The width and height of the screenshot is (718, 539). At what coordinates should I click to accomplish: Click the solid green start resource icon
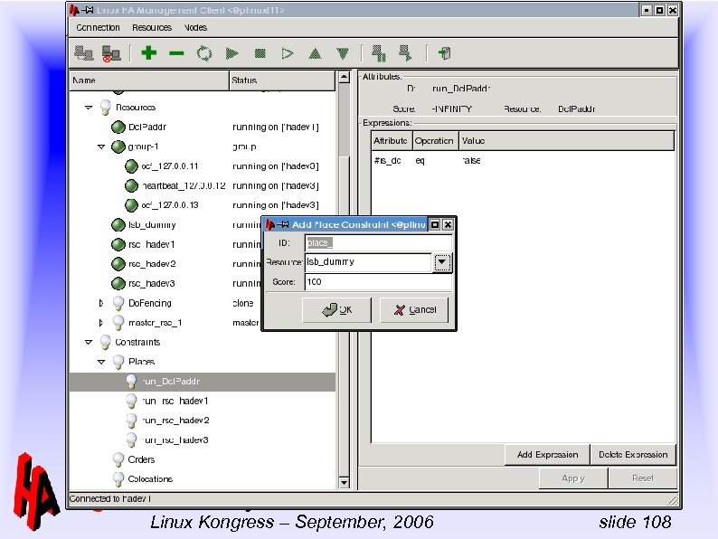232,53
